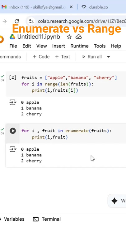Click the cloud save status icon
Screen dimensions: 126x225
[79, 37]
